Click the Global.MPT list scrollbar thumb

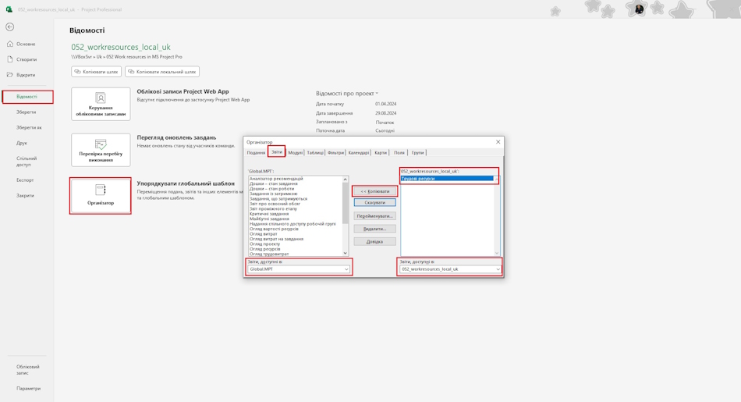coord(346,202)
